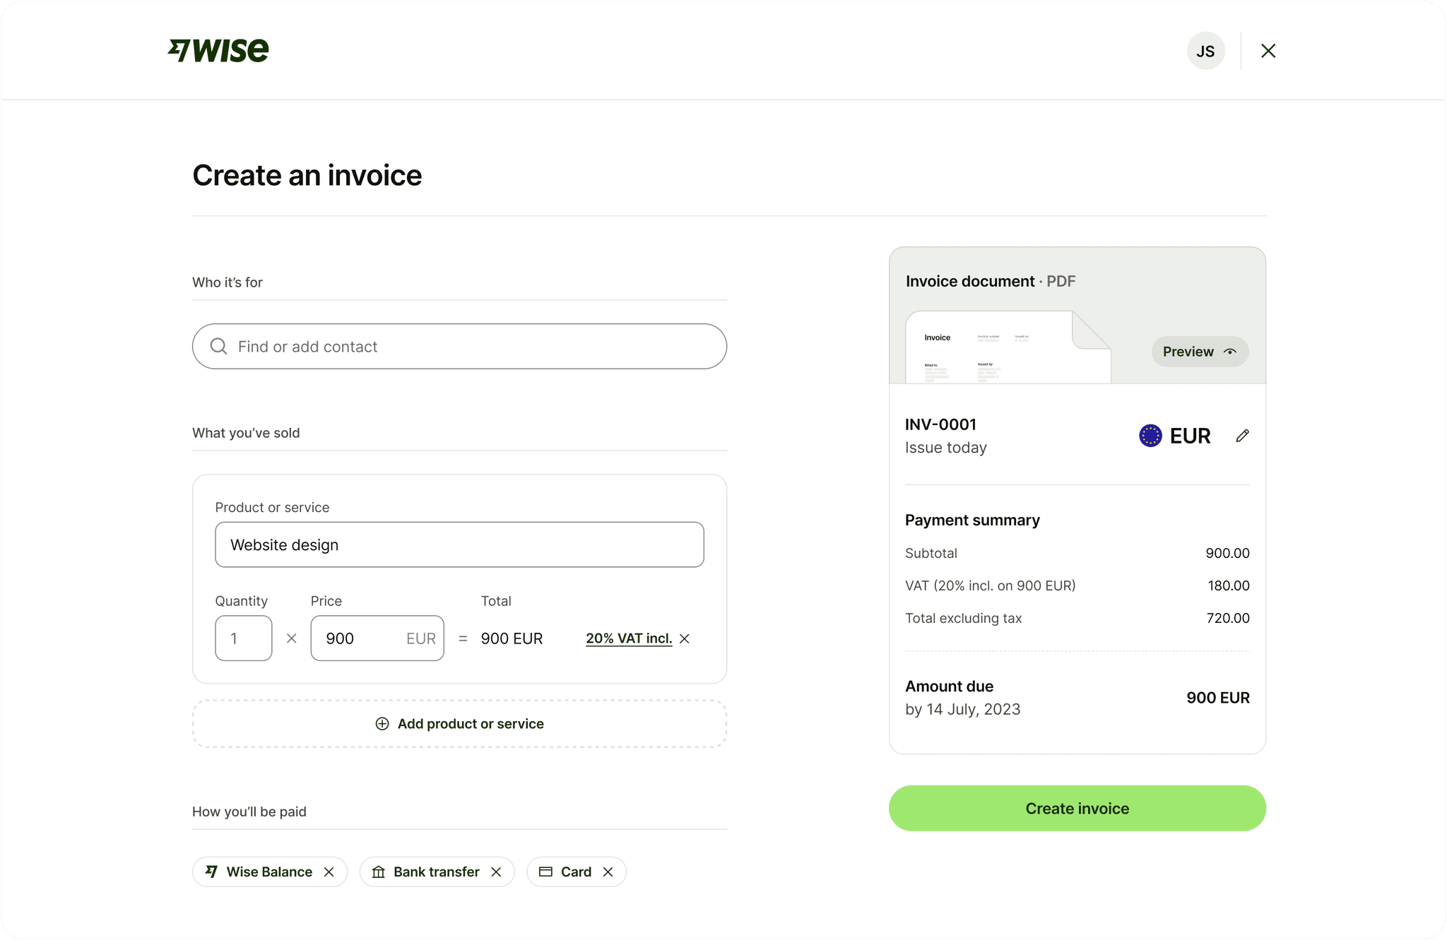Screen dimensions: 1447x940
Task: Remove Wise Balance payment method
Action: point(329,872)
